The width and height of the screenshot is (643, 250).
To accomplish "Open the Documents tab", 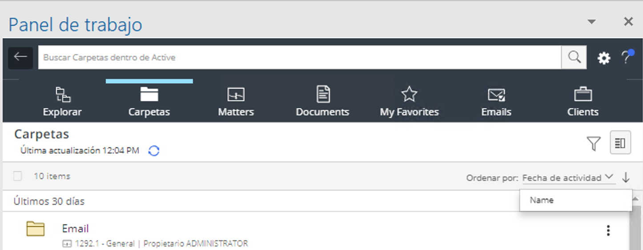I will click(x=322, y=102).
